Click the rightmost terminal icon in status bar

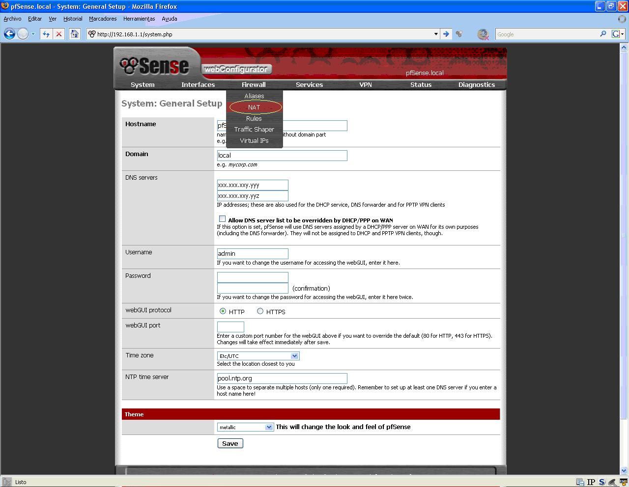[624, 482]
